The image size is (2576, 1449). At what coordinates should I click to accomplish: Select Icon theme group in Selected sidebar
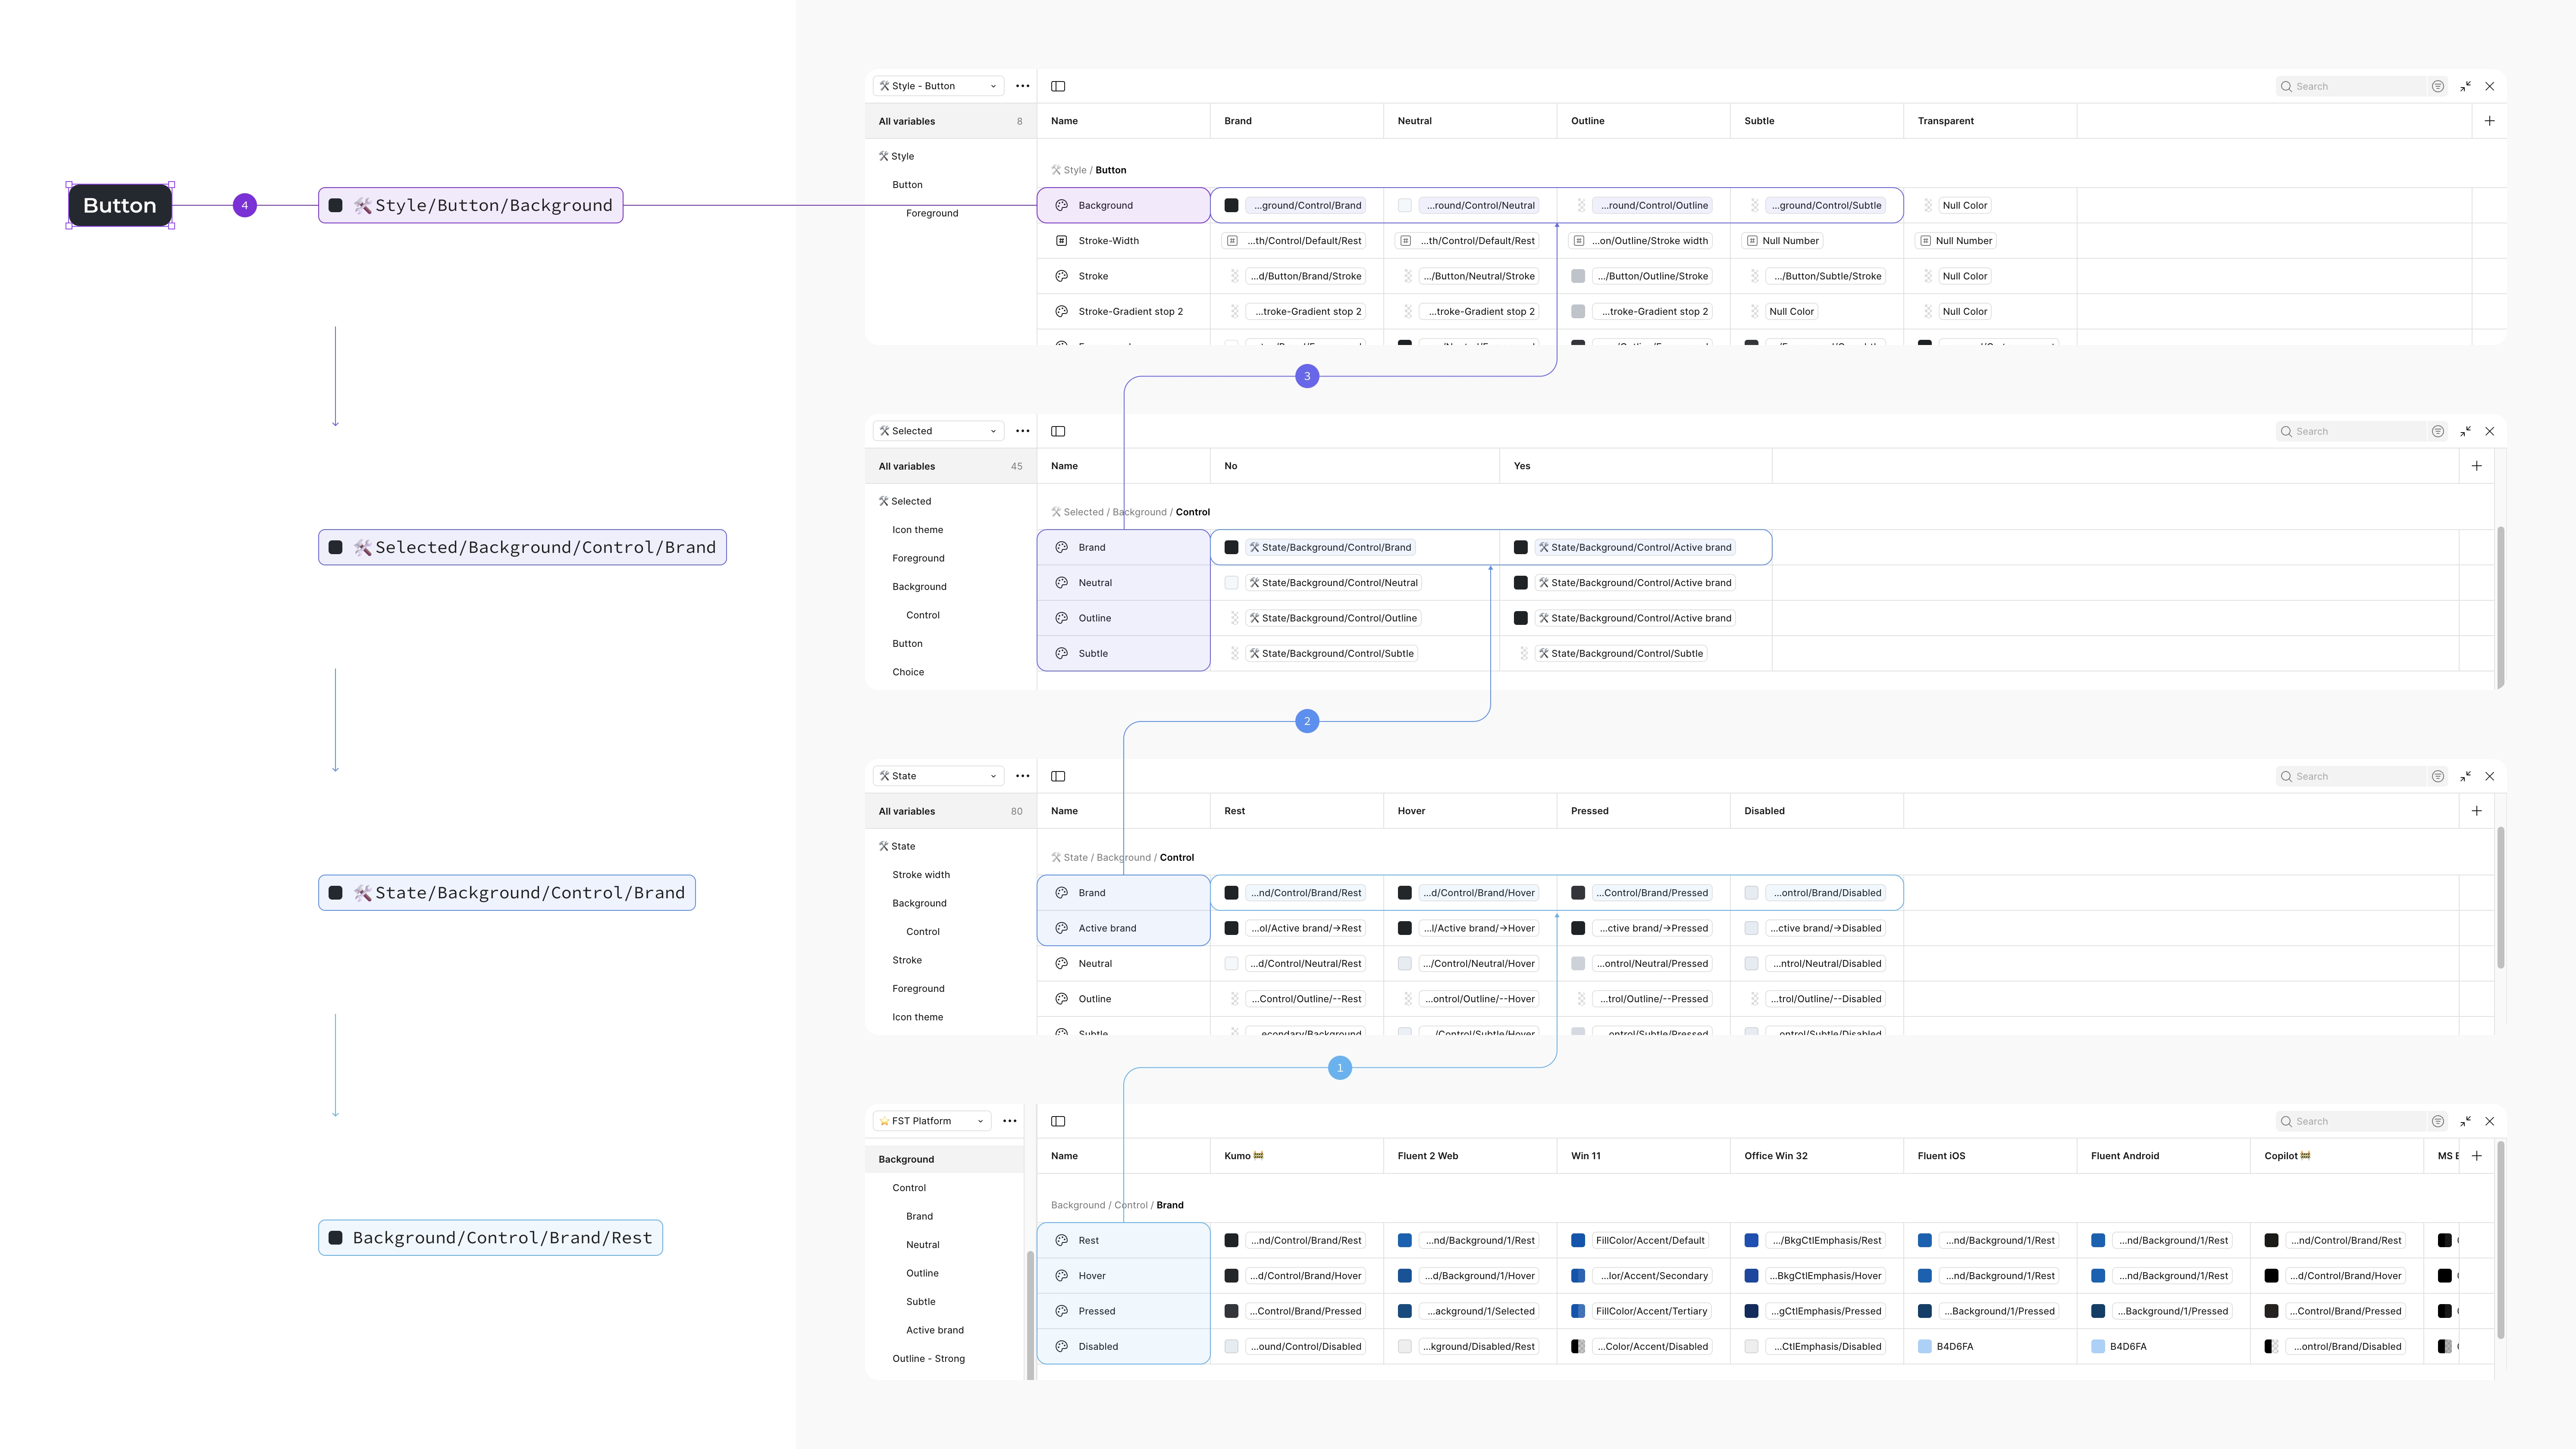[917, 530]
